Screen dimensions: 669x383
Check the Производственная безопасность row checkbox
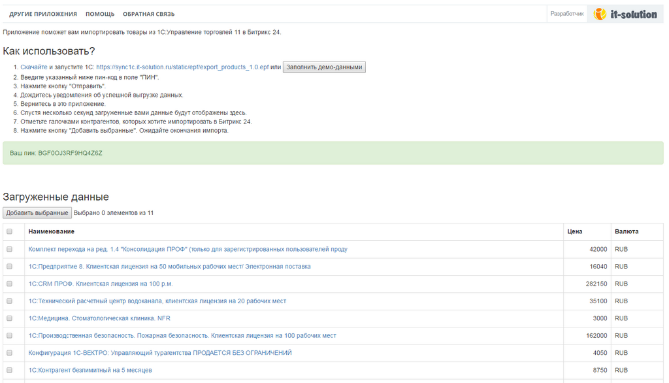(9, 335)
